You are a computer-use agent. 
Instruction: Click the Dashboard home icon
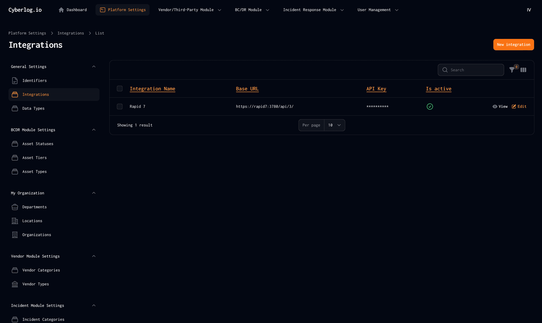pos(61,10)
